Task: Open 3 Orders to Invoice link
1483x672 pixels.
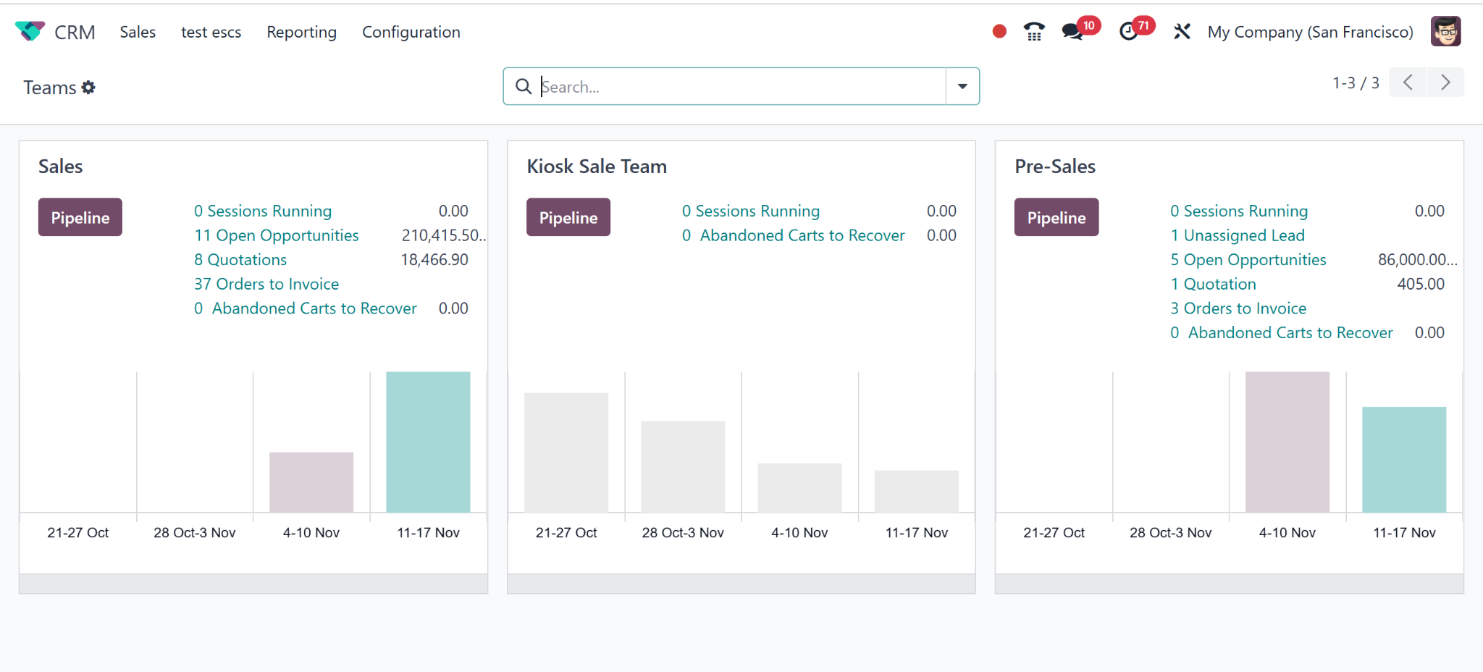Action: tap(1238, 308)
